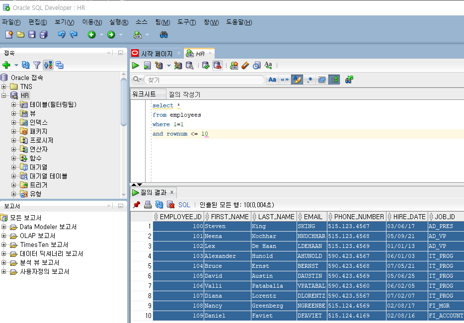The width and height of the screenshot is (464, 323).
Task: Open the SQL History icon
Action: pyautogui.click(x=256, y=66)
